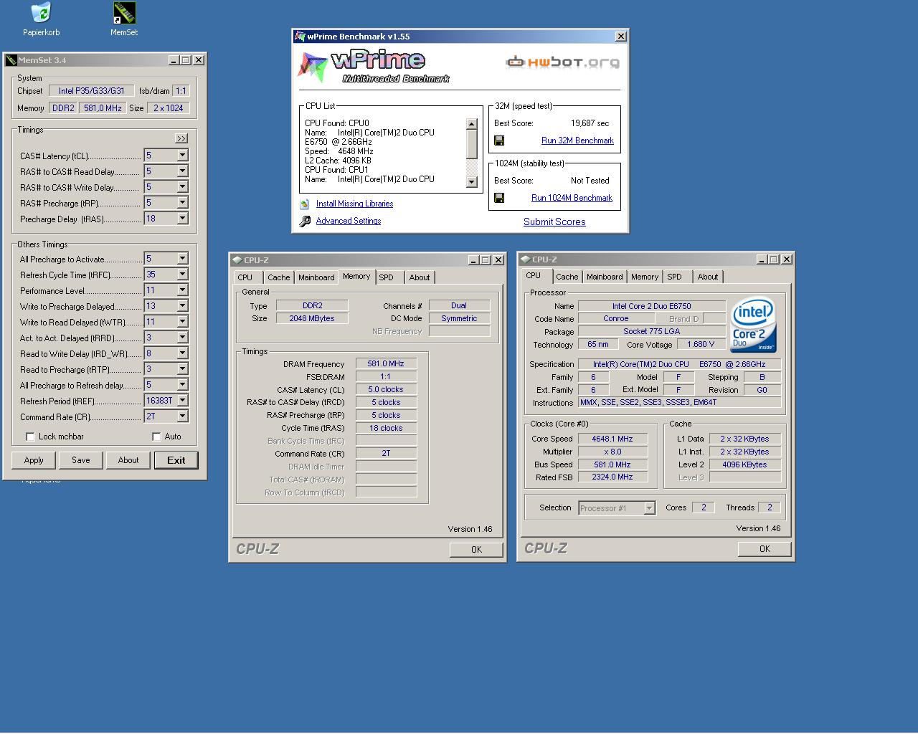Screen dimensions: 918x734
Task: Click the CPU List scrollbar thumb
Action: coord(471,145)
